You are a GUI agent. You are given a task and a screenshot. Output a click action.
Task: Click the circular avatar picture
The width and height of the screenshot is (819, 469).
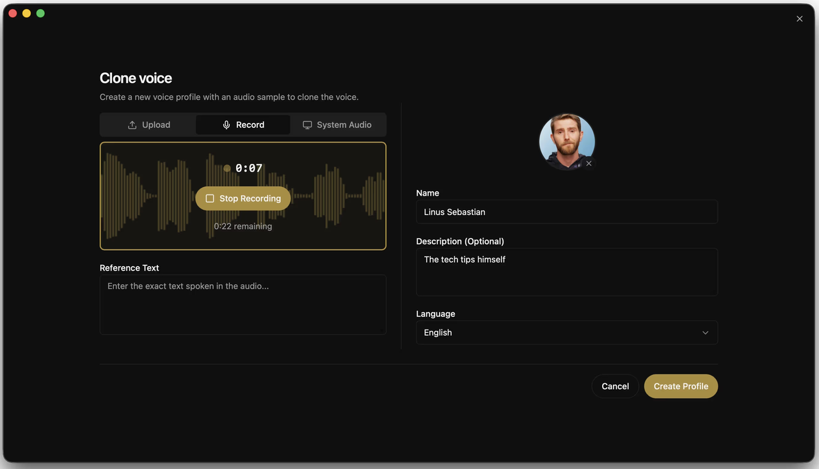coord(566,141)
